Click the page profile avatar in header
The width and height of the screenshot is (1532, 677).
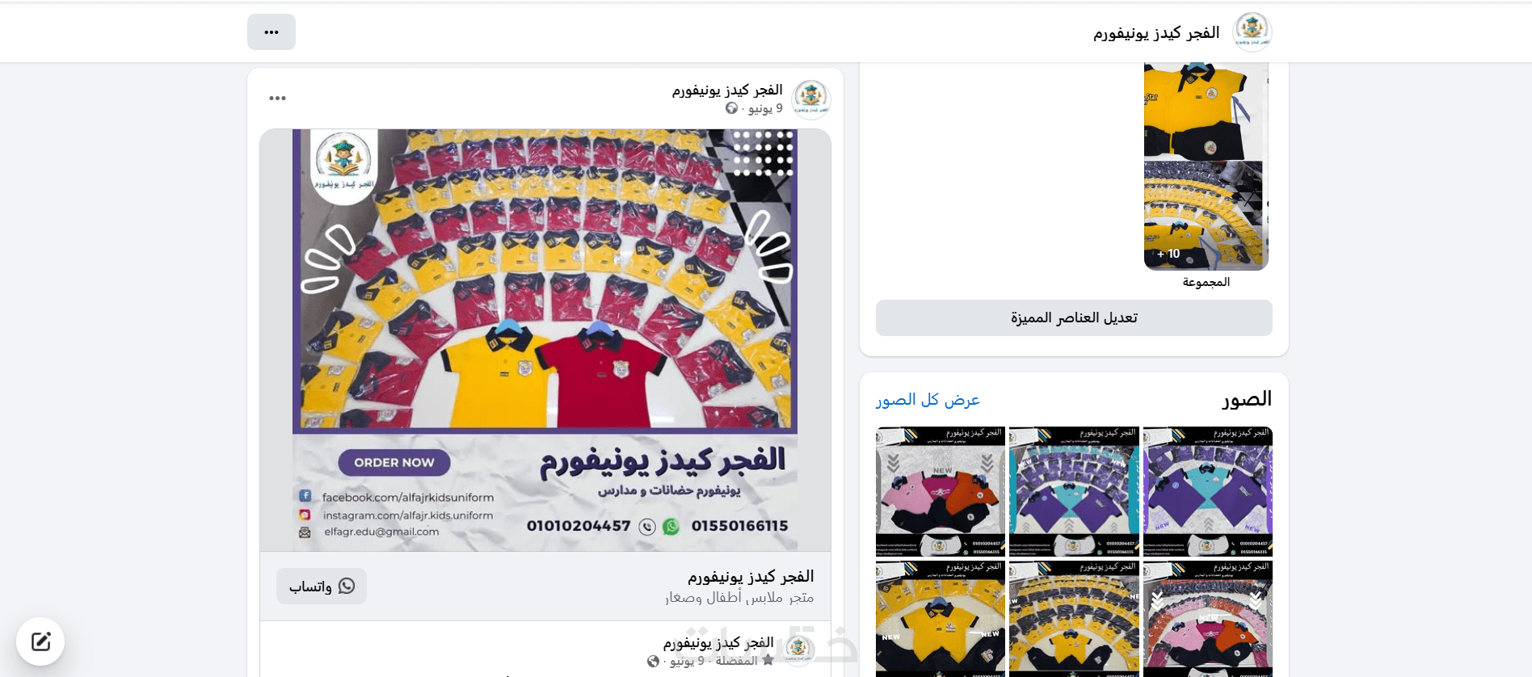(x=1252, y=32)
